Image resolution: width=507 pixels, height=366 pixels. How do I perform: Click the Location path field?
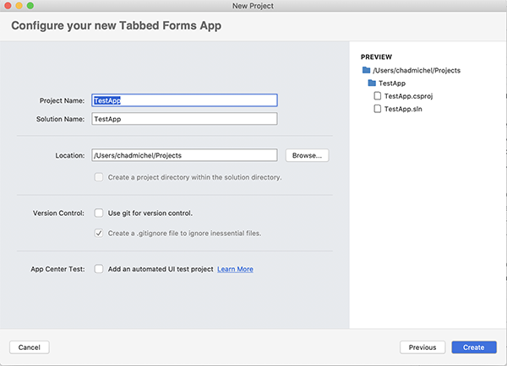tap(184, 155)
